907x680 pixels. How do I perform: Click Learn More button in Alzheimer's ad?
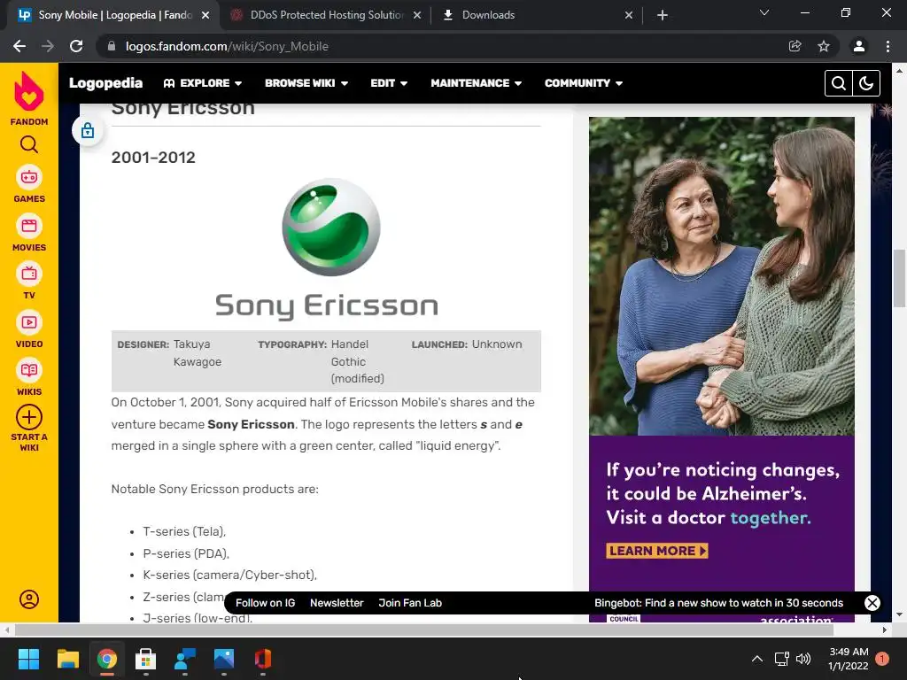(657, 551)
